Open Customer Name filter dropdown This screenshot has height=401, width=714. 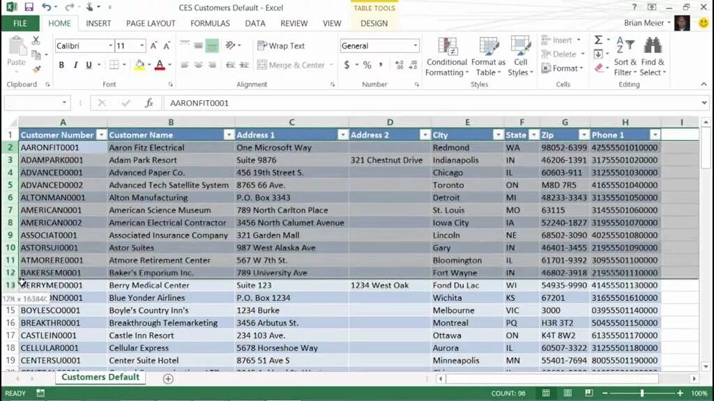[x=229, y=135]
